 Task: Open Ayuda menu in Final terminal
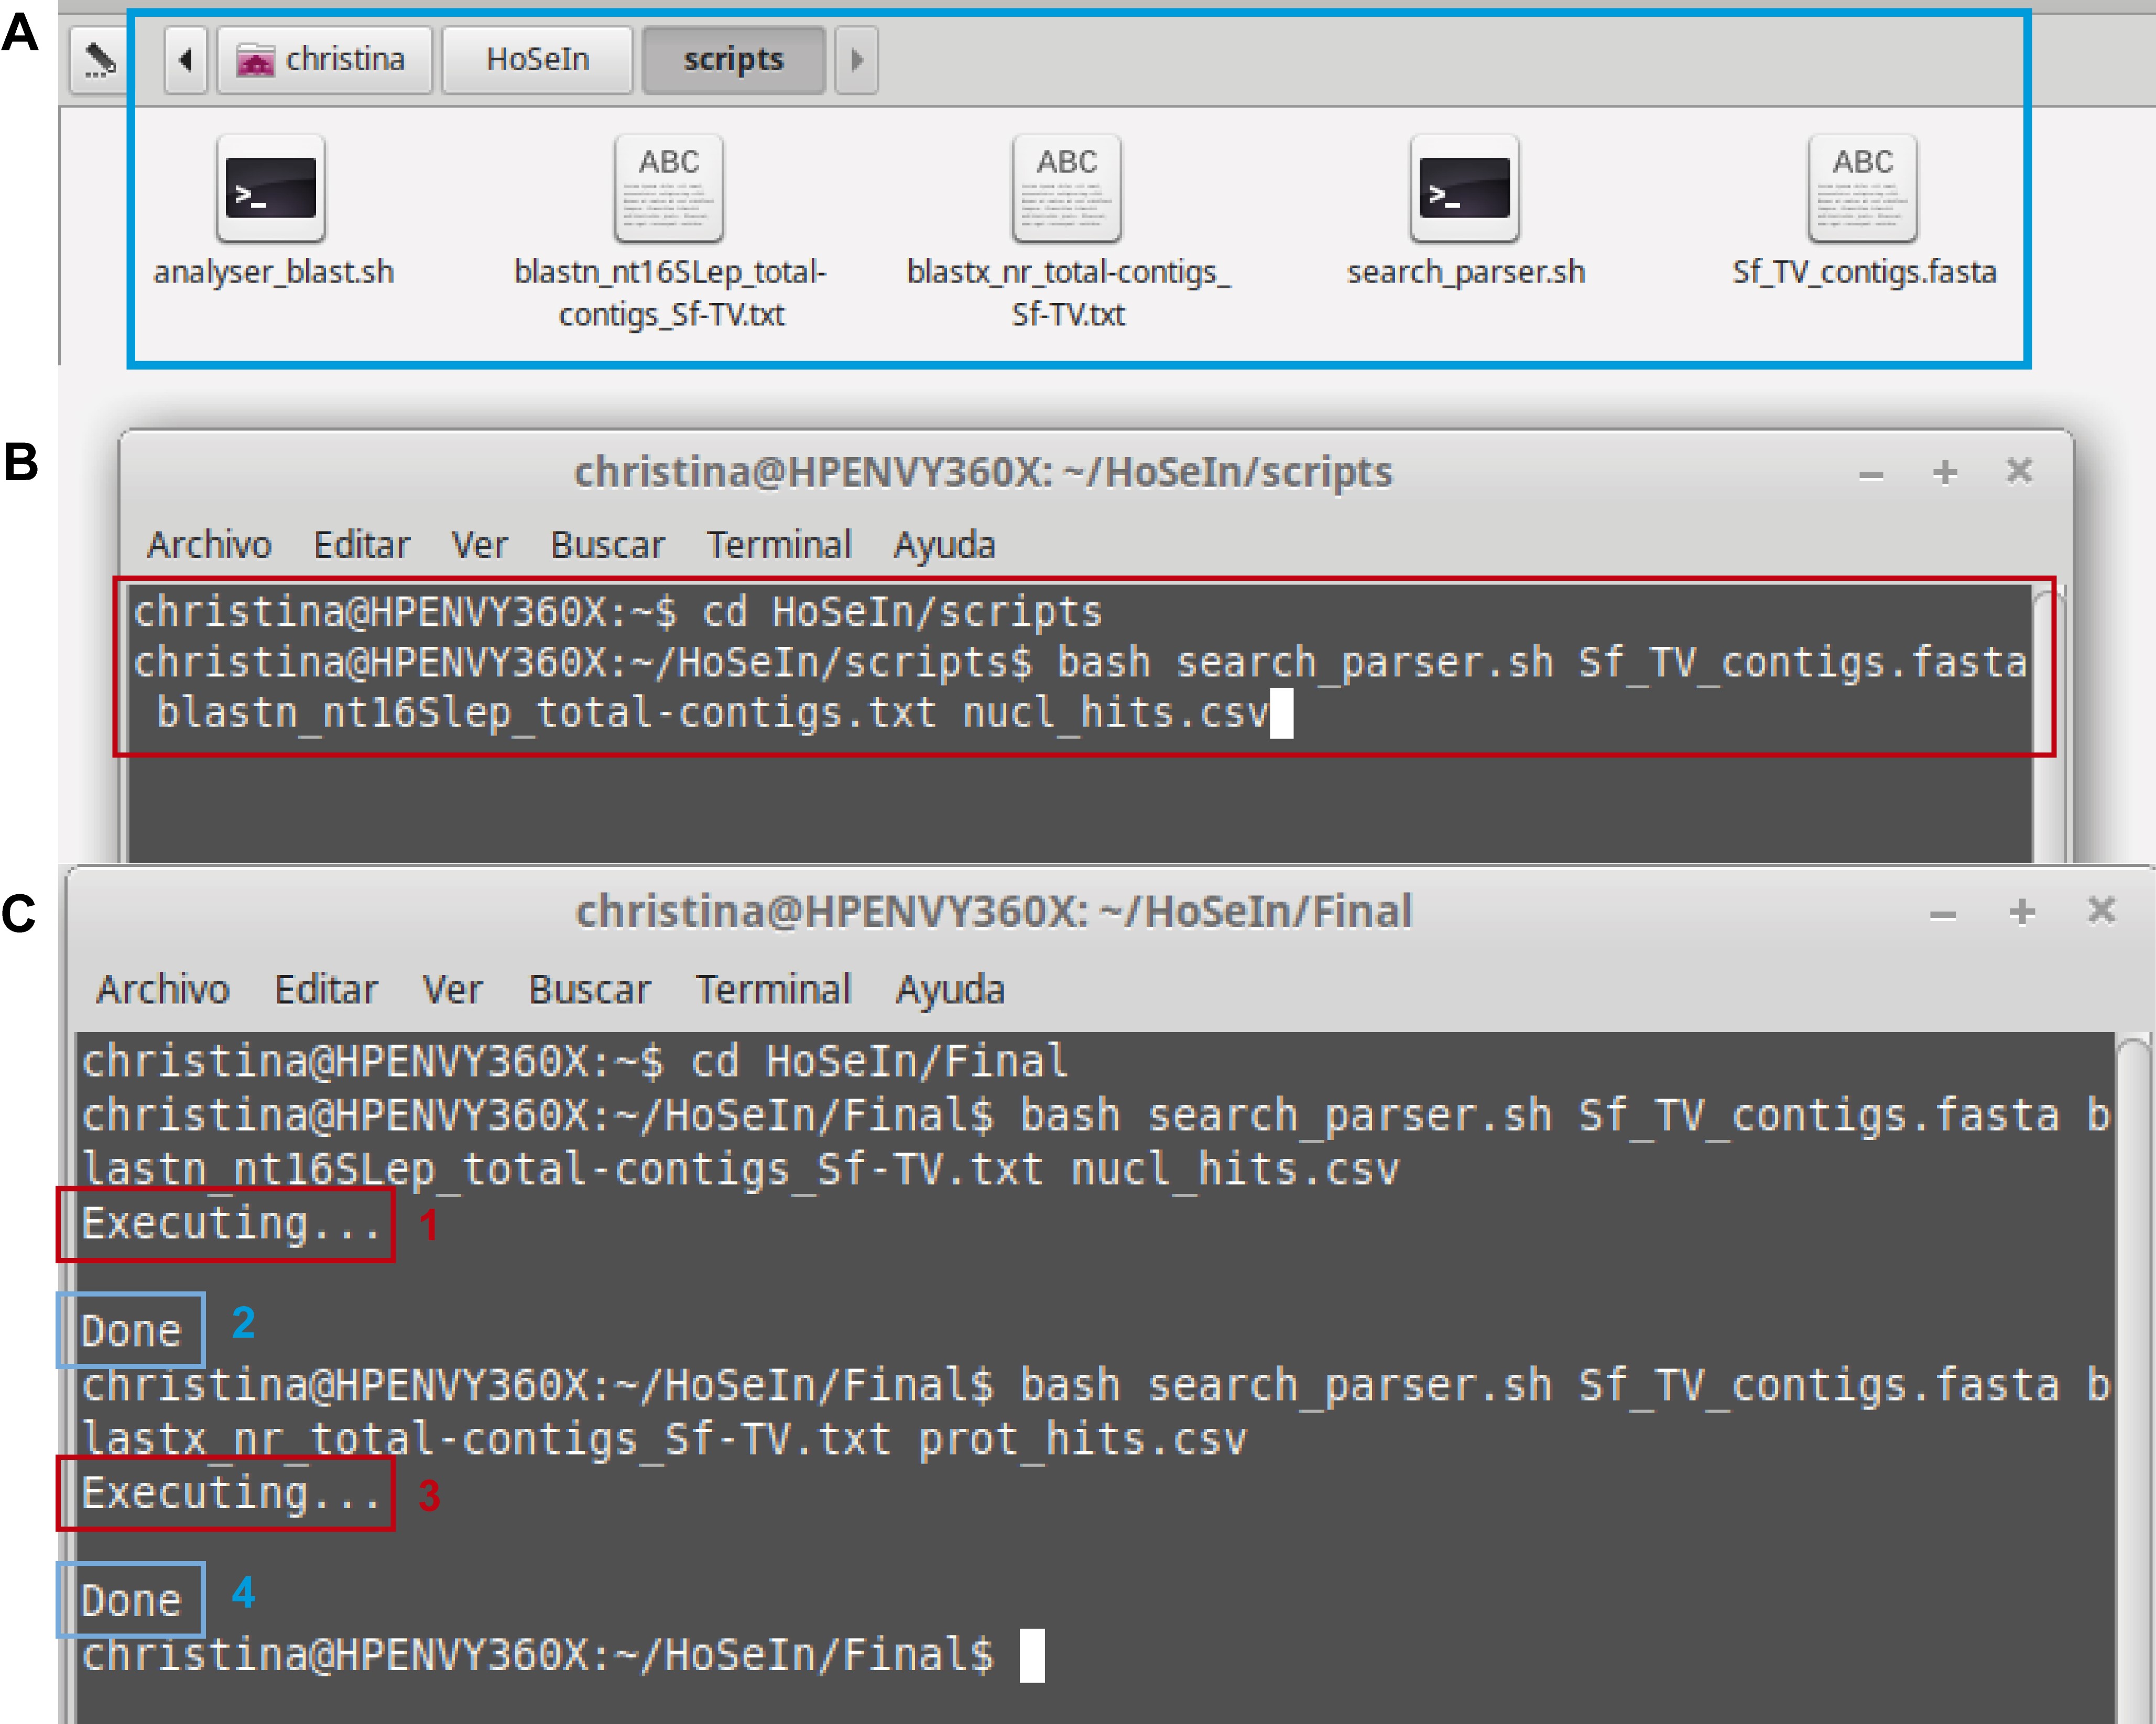click(950, 989)
